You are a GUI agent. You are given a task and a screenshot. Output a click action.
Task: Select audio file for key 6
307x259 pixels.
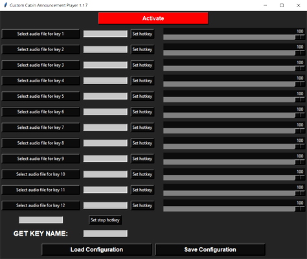coord(41,112)
